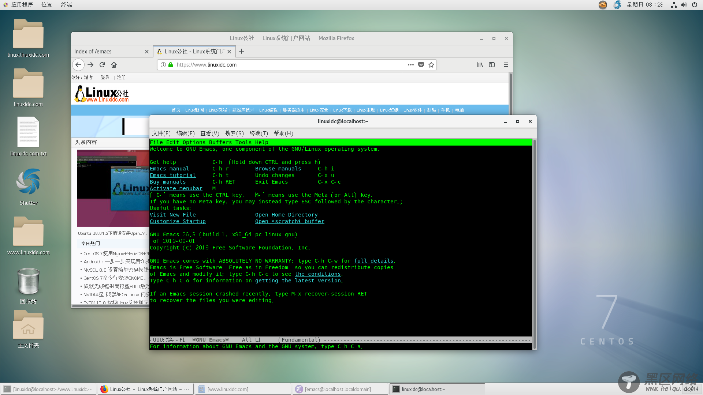This screenshot has height=395, width=703.
Task: Select linuxidc.com.txt file on desktop
Action: (x=28, y=137)
